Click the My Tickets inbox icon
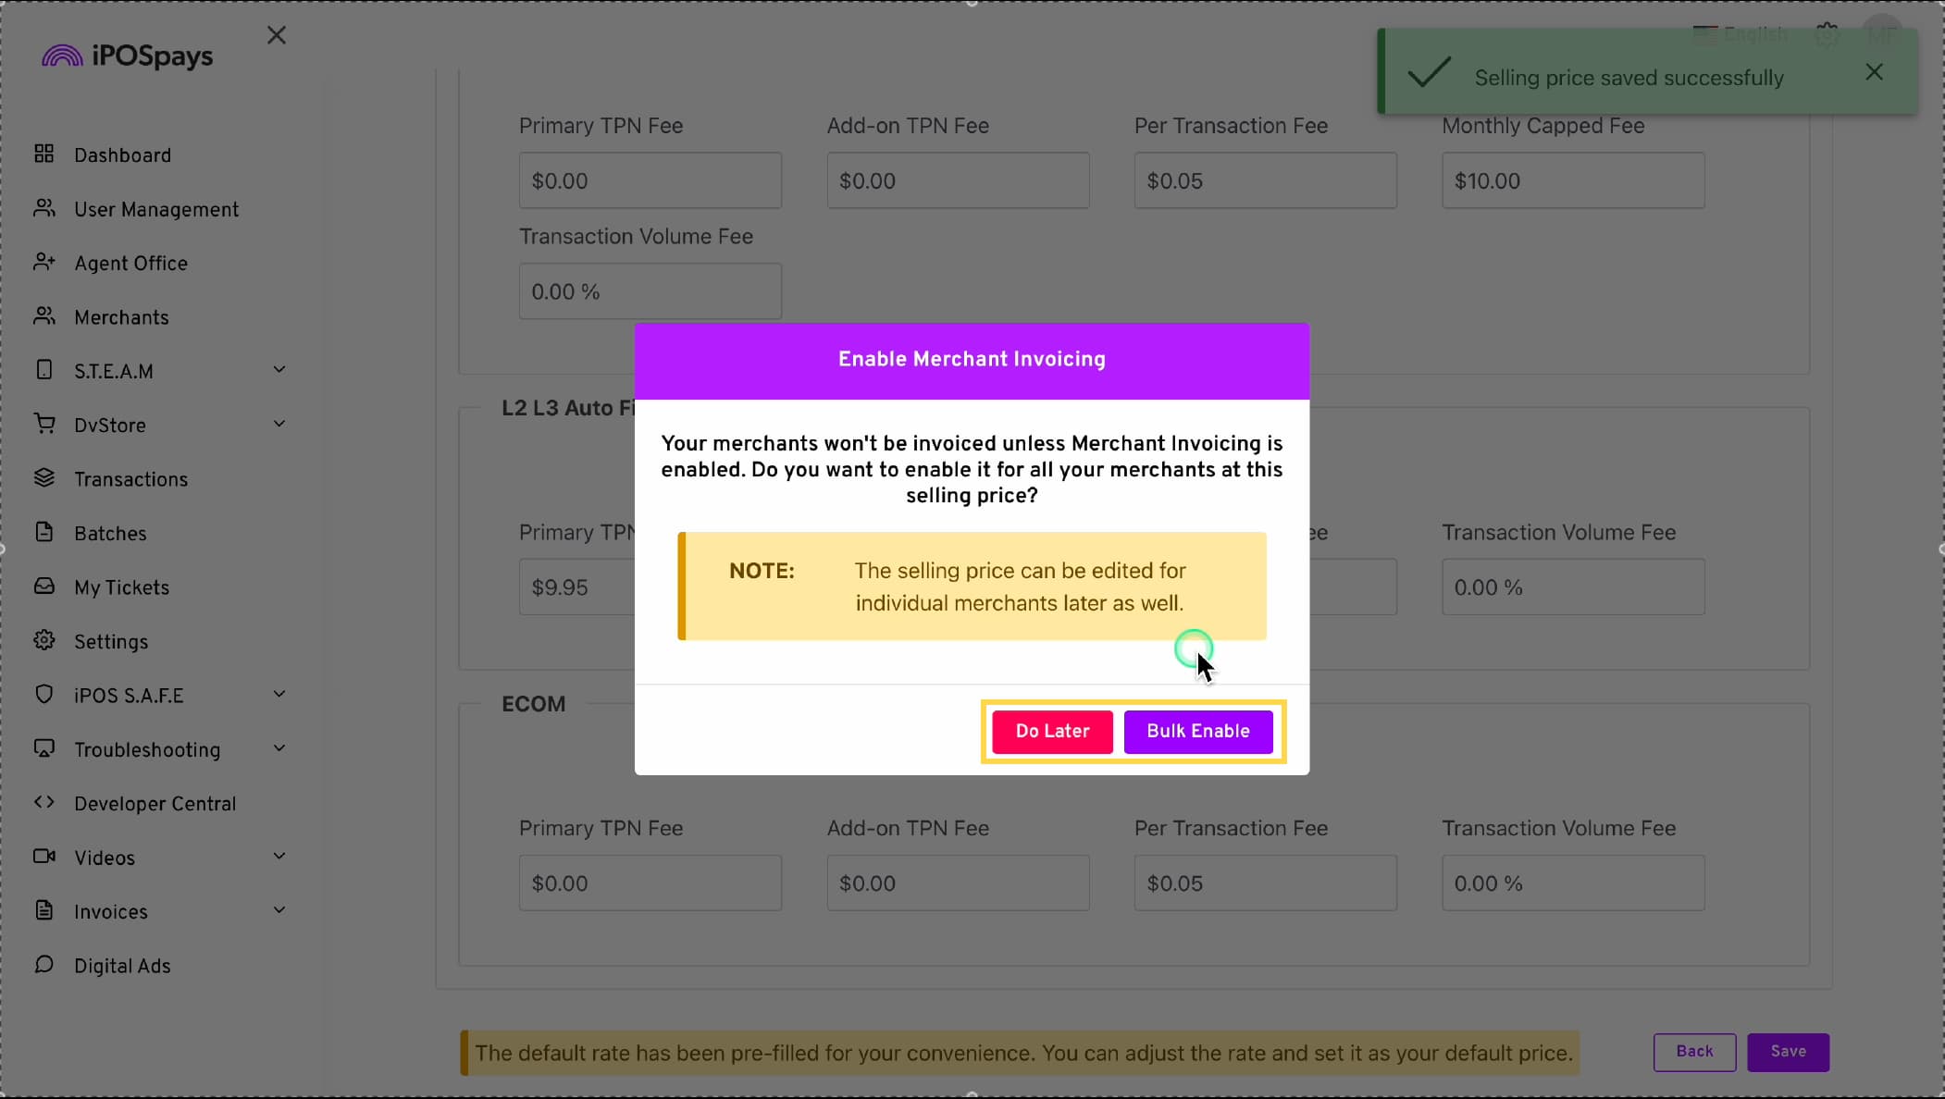This screenshot has height=1099, width=1945. pyautogui.click(x=43, y=586)
